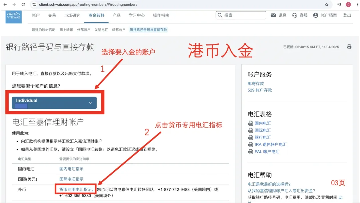
Task: Click the form icon beside PAL 帐户电汇
Action: (250, 152)
